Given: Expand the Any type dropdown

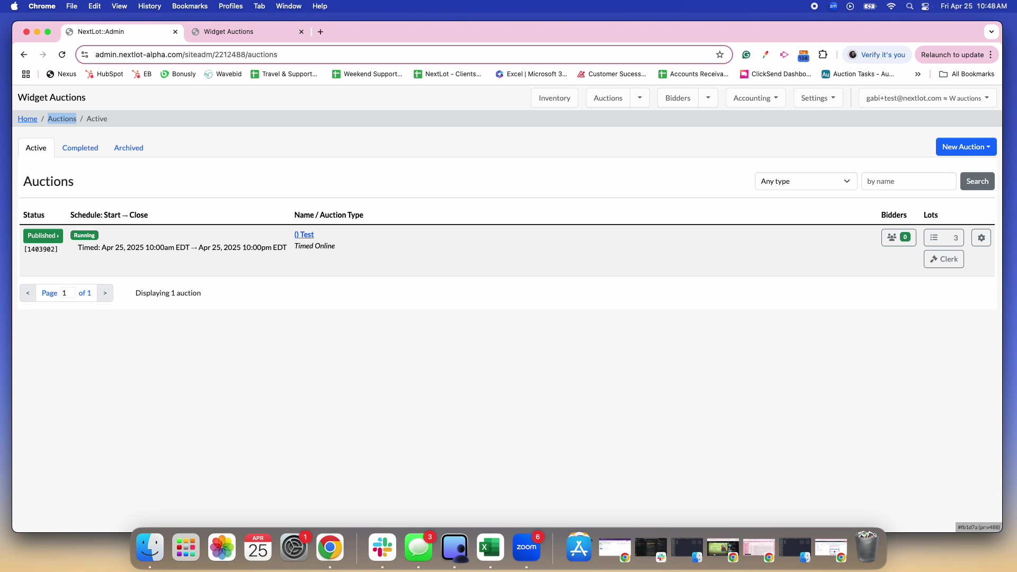Looking at the screenshot, I should pyautogui.click(x=805, y=181).
